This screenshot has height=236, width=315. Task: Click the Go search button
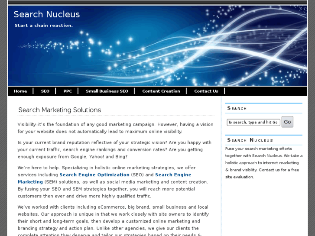point(287,122)
